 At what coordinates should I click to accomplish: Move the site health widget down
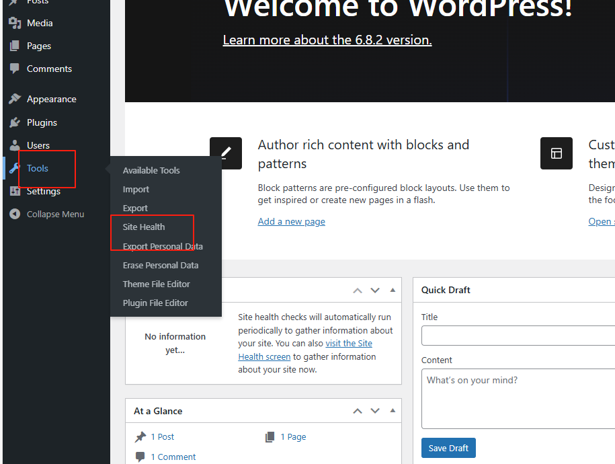375,291
